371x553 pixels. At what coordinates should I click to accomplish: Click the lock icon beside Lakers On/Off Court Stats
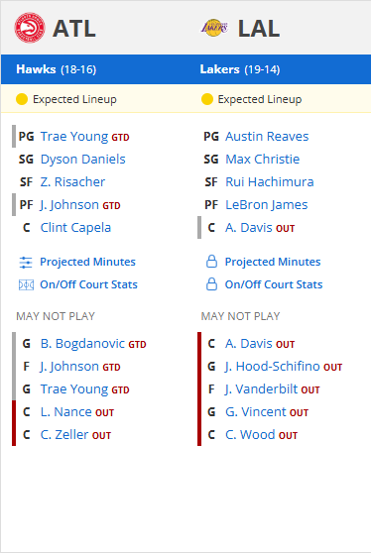click(211, 283)
